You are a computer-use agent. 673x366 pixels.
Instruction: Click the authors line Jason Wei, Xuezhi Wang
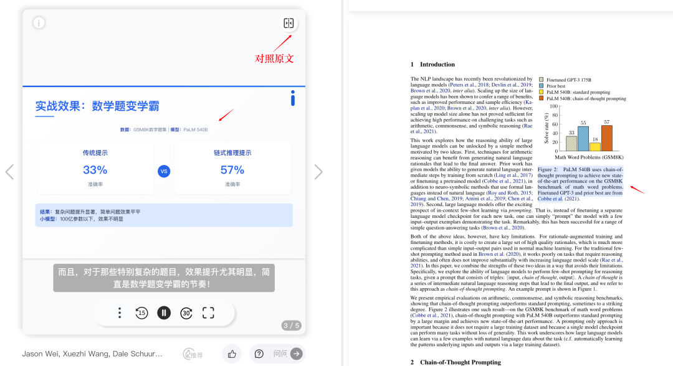point(92,354)
